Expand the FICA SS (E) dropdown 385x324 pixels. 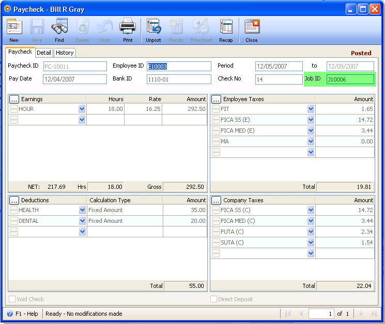(311, 120)
